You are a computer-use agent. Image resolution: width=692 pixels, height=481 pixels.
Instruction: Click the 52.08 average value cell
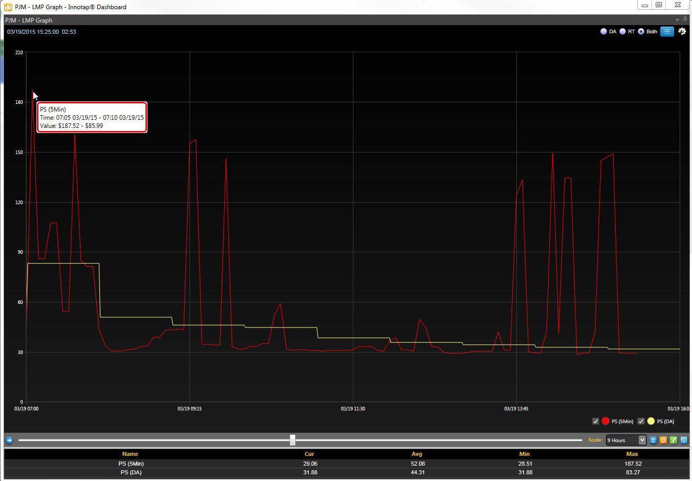418,464
